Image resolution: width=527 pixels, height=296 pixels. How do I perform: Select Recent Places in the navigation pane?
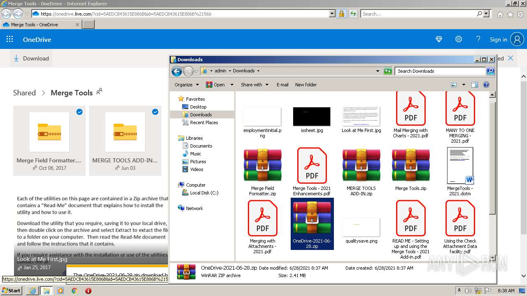204,123
